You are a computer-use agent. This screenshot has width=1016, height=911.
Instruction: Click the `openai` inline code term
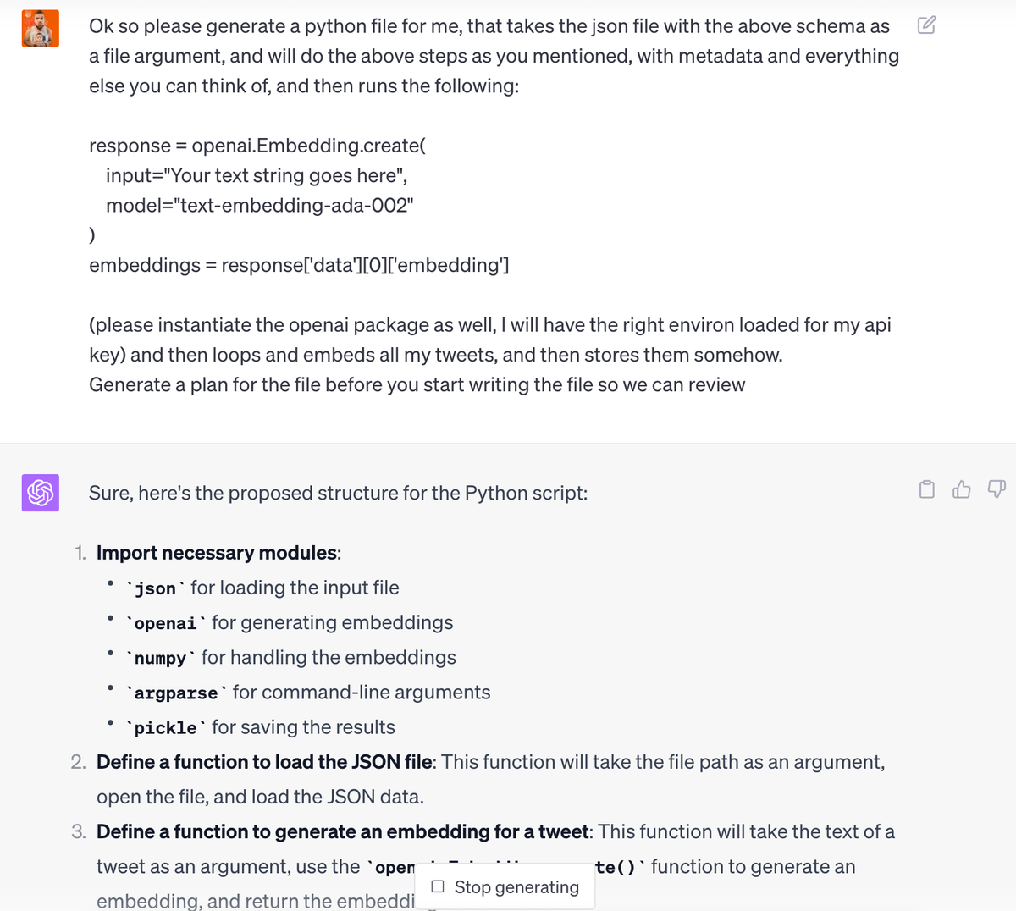tap(165, 623)
